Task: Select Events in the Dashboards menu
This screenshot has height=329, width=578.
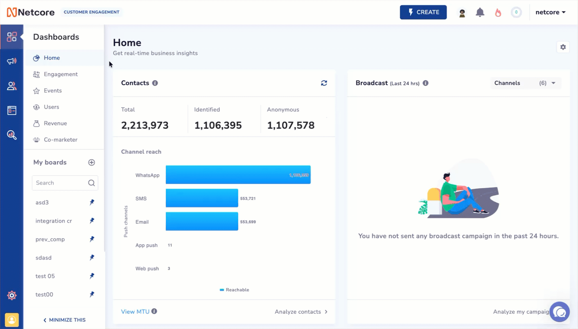Action: [x=54, y=90]
